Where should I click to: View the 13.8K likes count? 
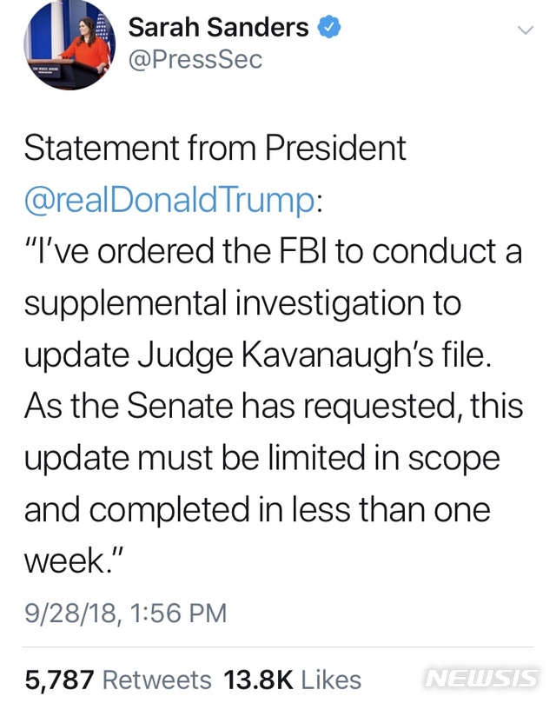tap(256, 679)
